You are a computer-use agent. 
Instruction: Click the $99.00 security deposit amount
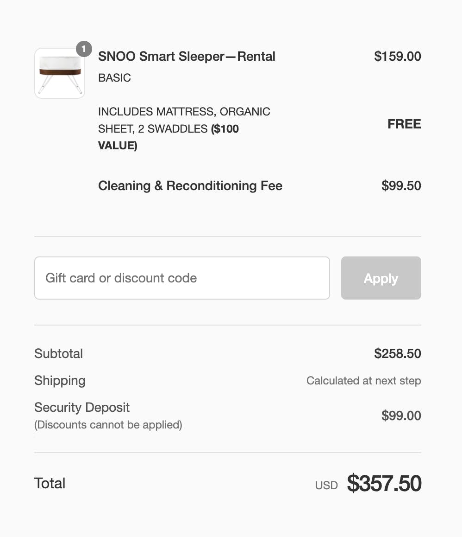tap(401, 416)
